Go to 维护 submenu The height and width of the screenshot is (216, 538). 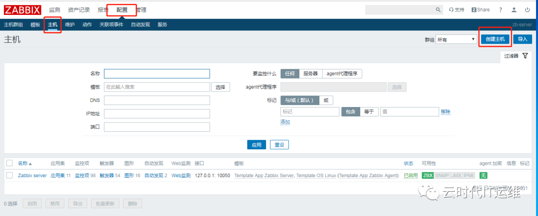[x=70, y=25]
